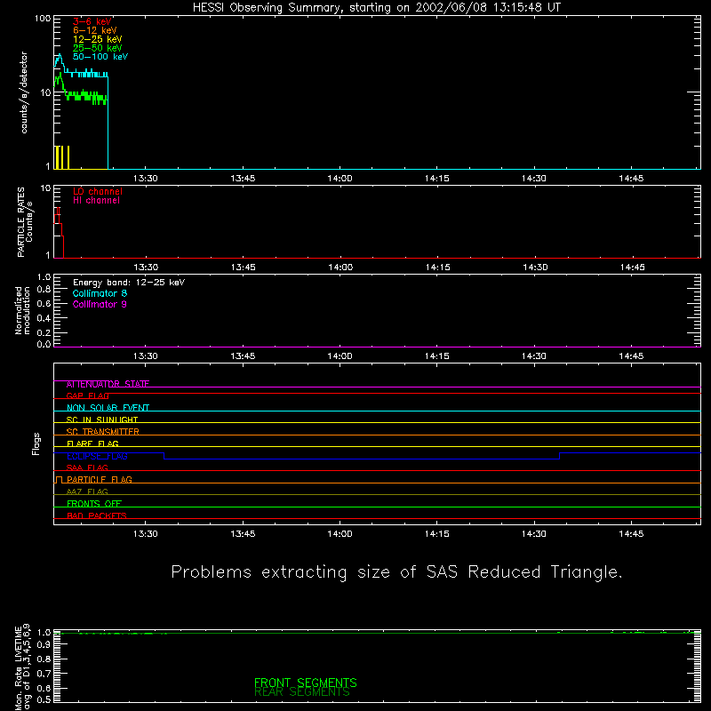Click the red LO channel particle rate step
The image size is (711, 711).
[59, 232]
